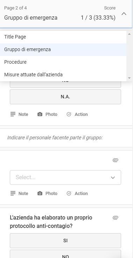Add a Note to the first question
The width and height of the screenshot is (133, 258).
[19, 114]
